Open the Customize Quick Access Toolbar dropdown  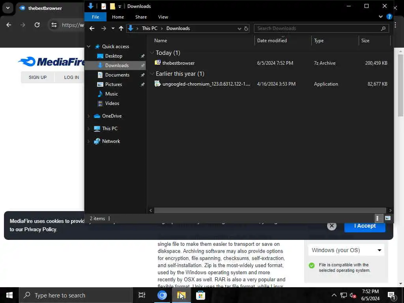120,6
